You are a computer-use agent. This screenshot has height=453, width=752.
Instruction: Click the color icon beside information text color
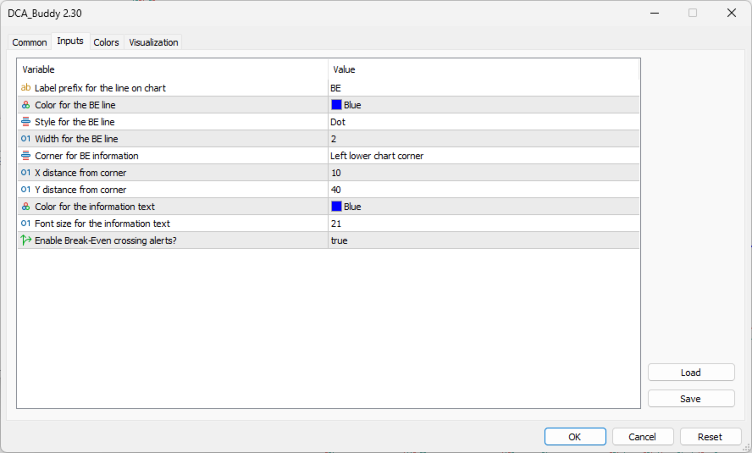pos(25,207)
